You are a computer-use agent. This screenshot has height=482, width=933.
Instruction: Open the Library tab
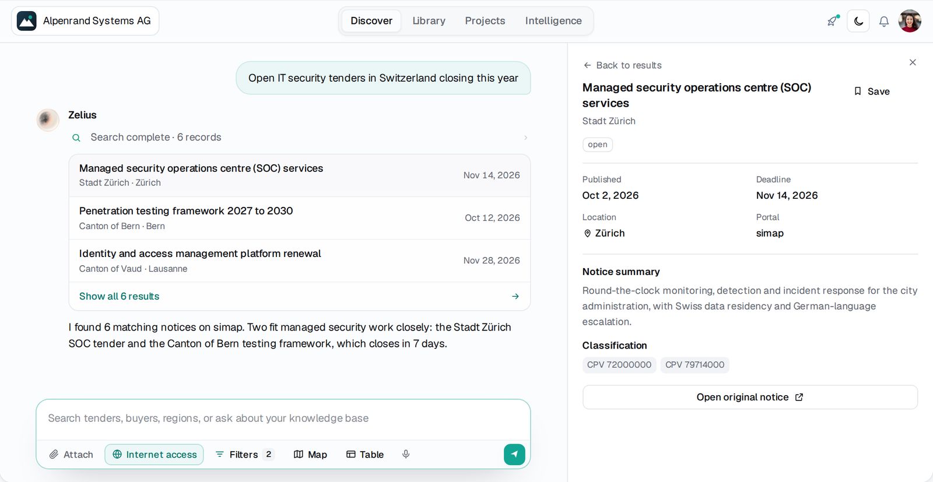(429, 21)
